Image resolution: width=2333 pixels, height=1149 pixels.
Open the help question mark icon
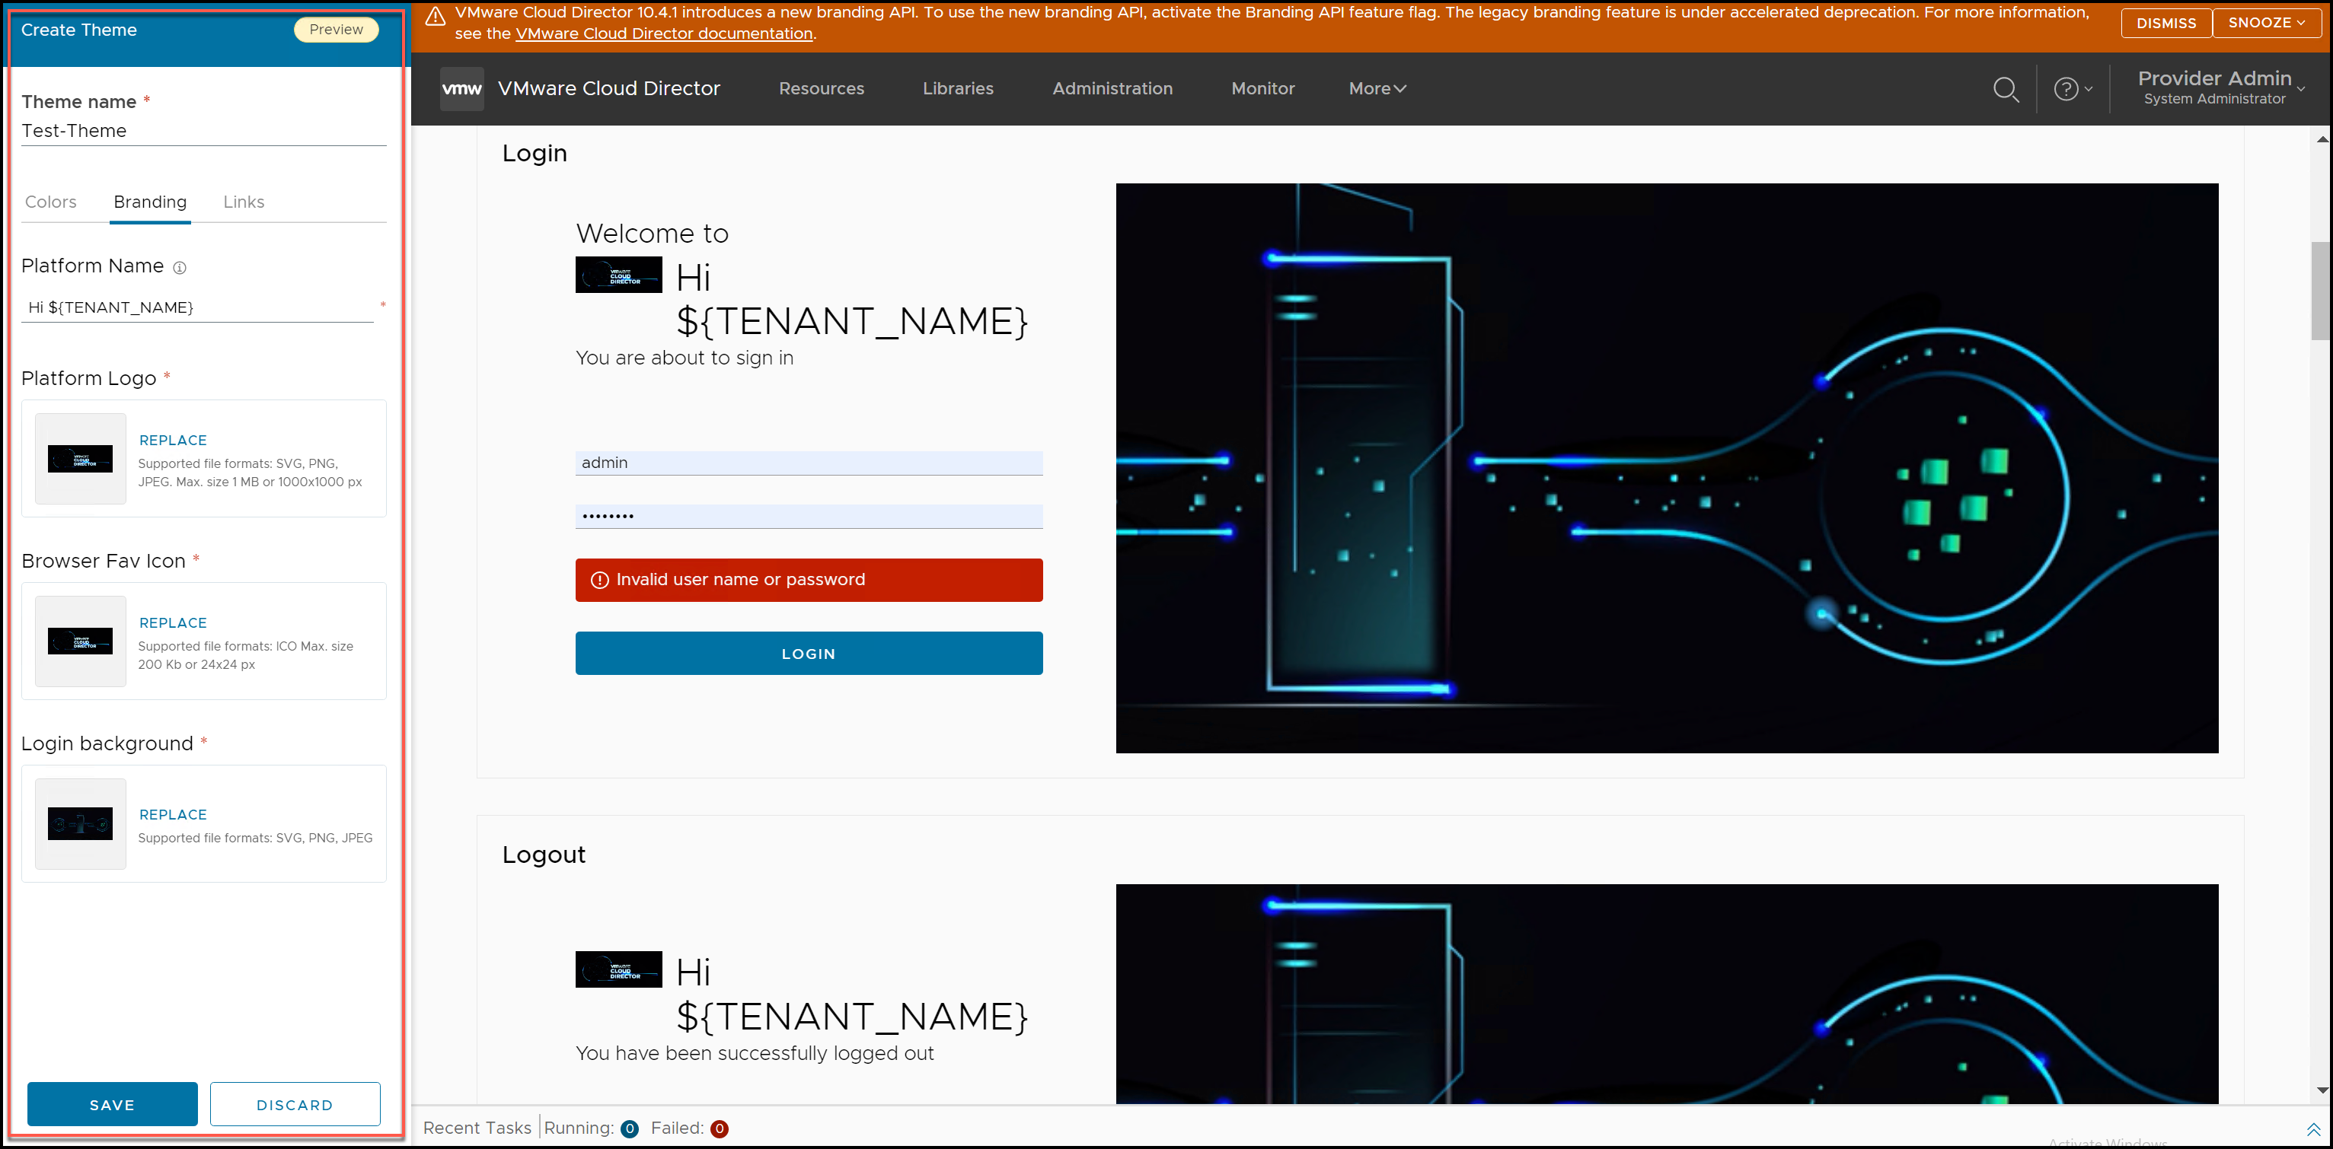[x=2066, y=89]
